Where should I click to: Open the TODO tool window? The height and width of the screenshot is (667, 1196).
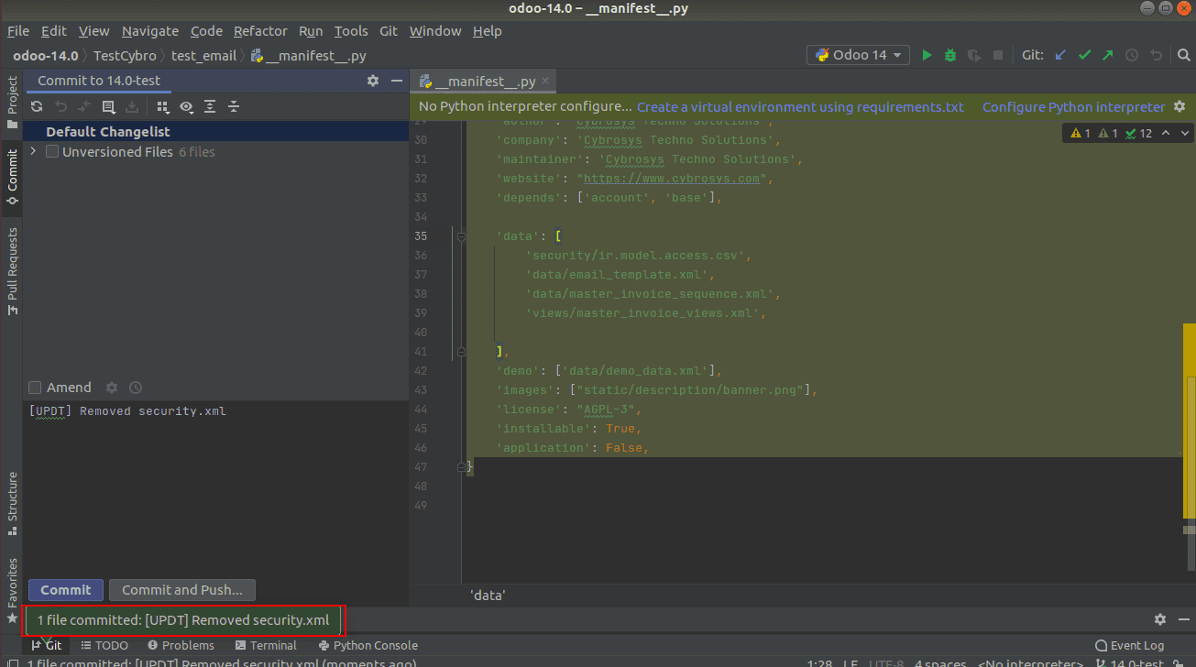[104, 645]
